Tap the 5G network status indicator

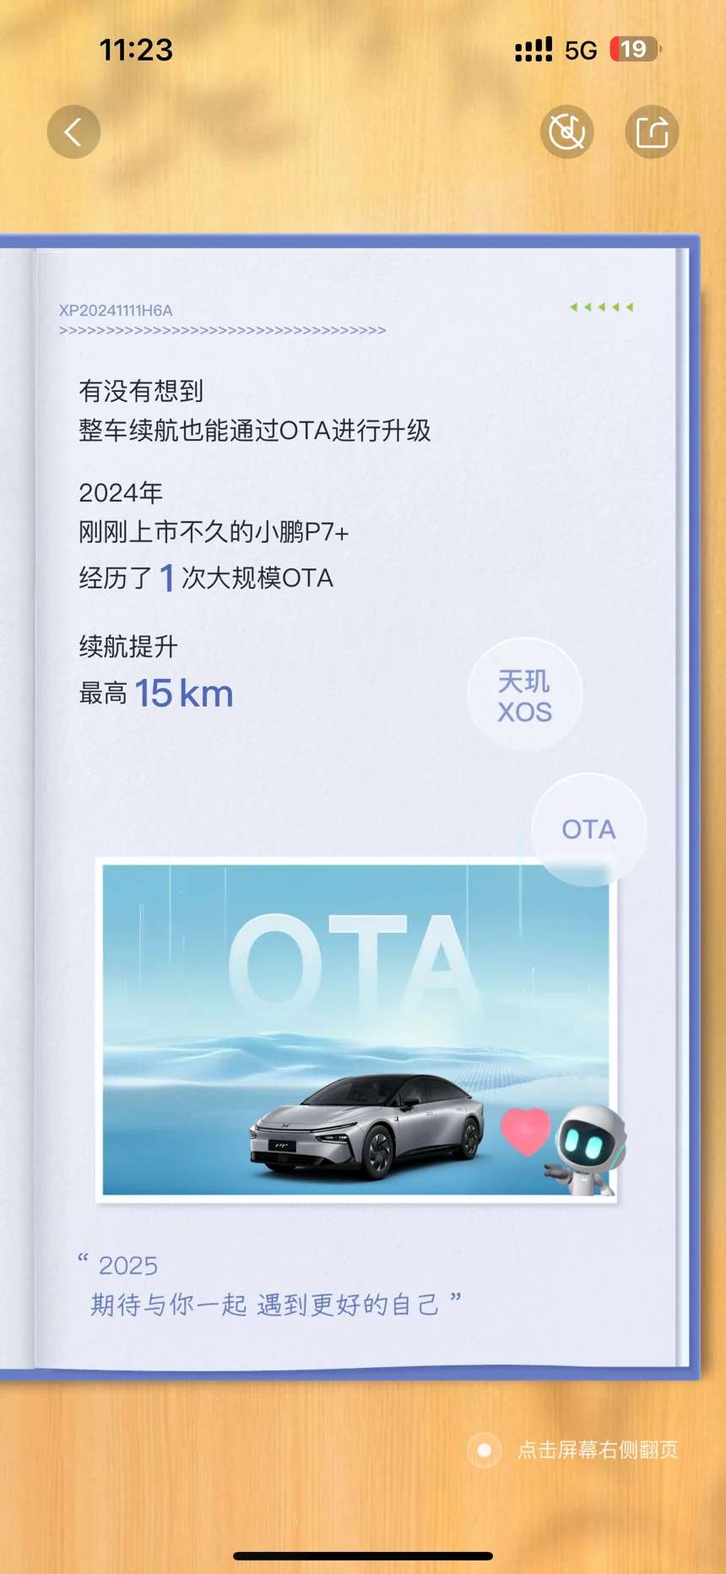tap(581, 50)
